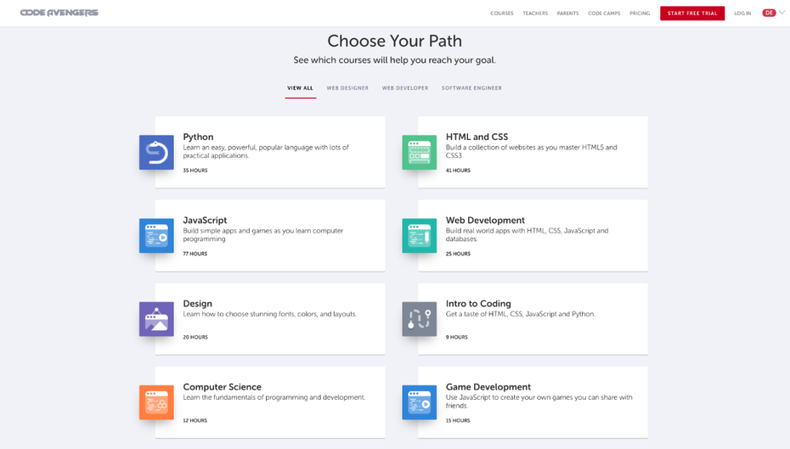Select the Intro to Coding icon
Image resolution: width=790 pixels, height=449 pixels.
click(x=419, y=319)
